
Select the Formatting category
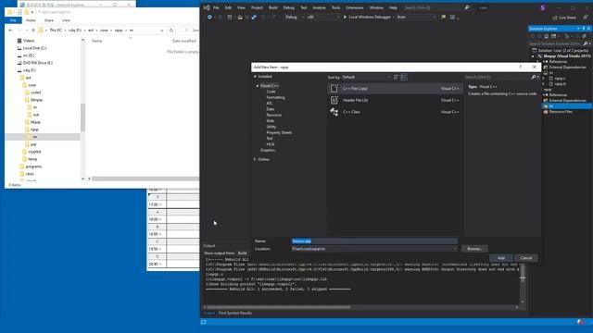tap(275, 97)
